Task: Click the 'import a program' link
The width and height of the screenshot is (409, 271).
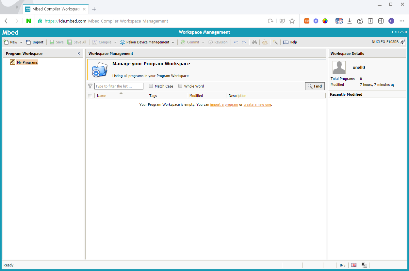Action: (x=224, y=105)
